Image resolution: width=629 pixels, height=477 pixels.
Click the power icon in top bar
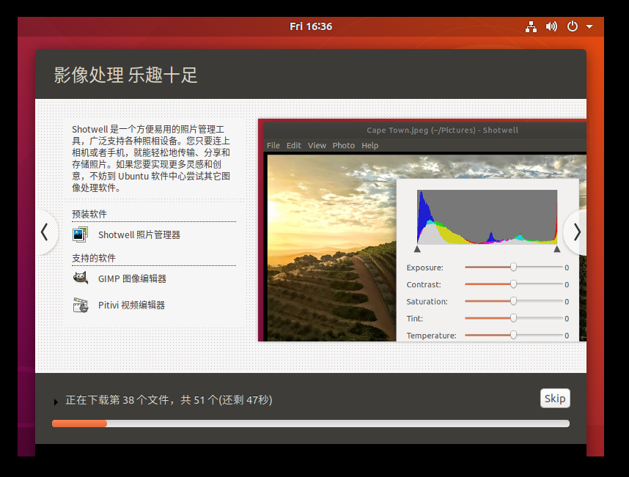click(573, 26)
